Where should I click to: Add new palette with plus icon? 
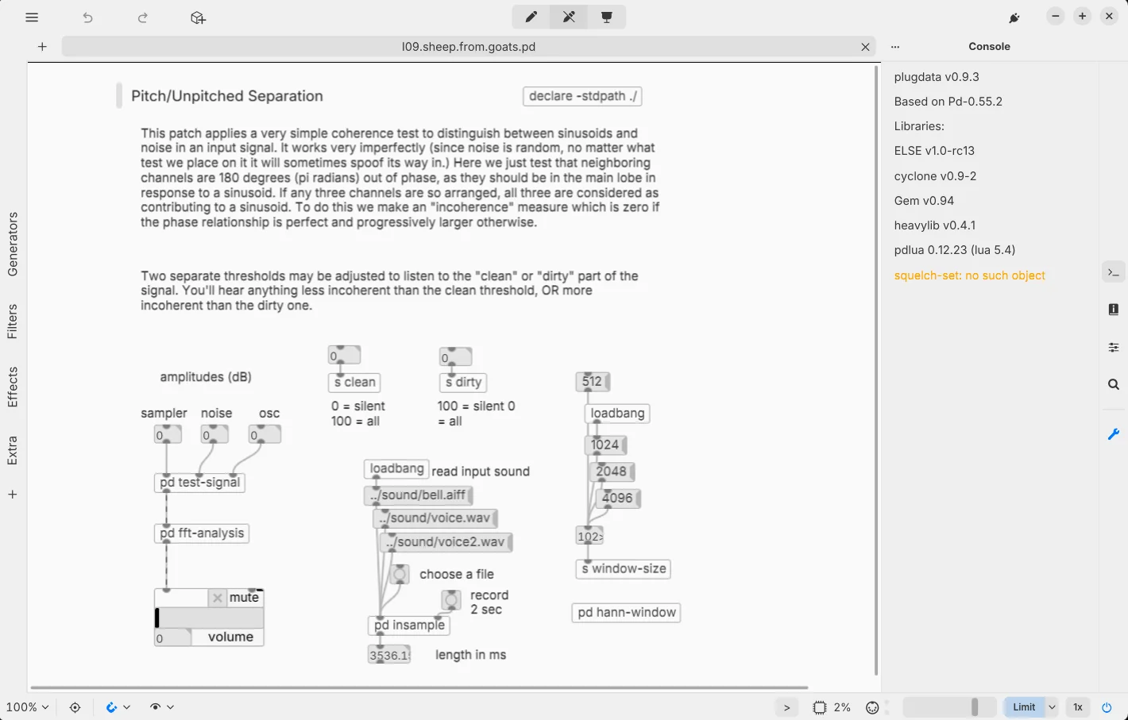click(13, 494)
